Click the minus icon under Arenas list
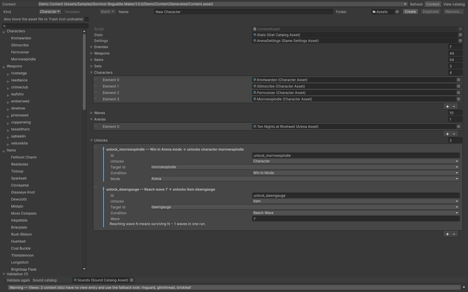 pyautogui.click(x=454, y=134)
